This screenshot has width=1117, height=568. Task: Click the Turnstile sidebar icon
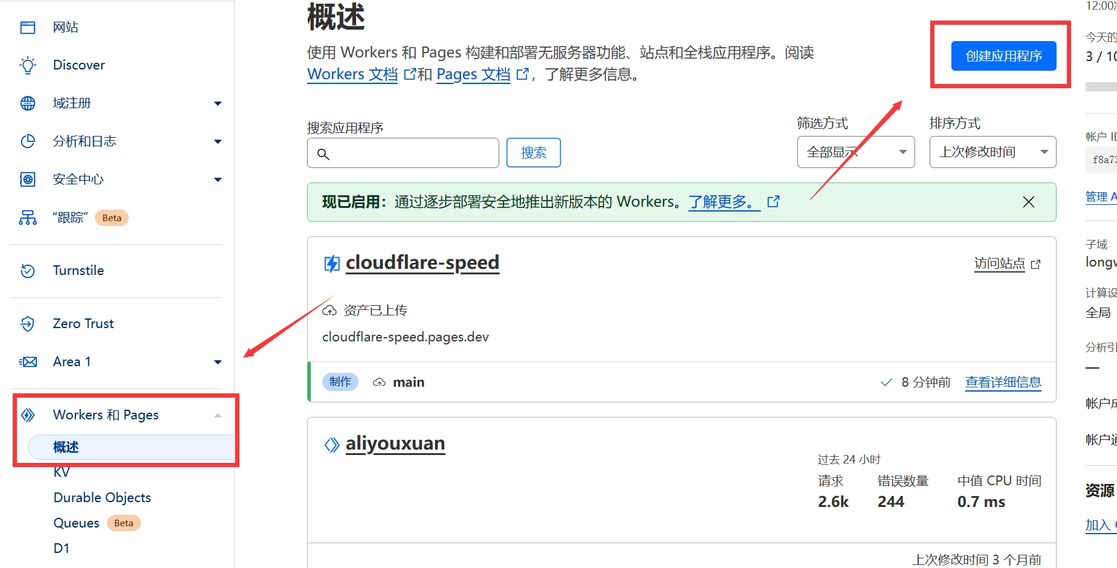pos(27,270)
